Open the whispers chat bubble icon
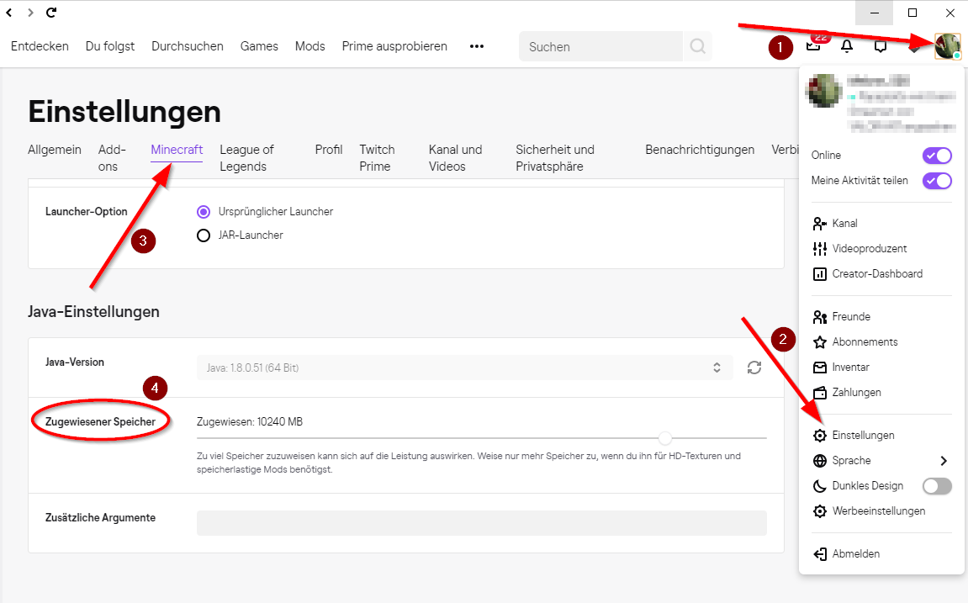This screenshot has width=968, height=603. (x=881, y=46)
